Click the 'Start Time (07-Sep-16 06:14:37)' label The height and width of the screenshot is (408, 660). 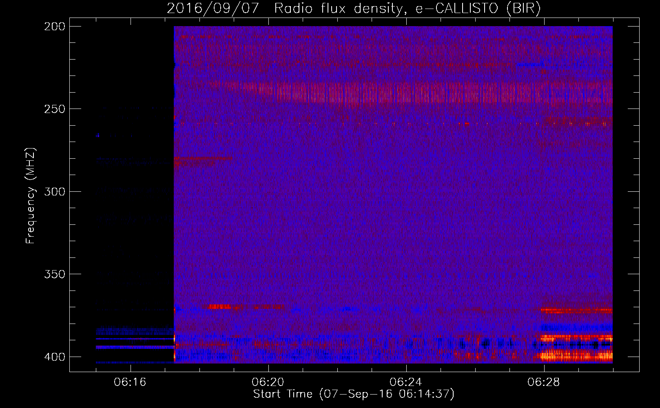(354, 394)
